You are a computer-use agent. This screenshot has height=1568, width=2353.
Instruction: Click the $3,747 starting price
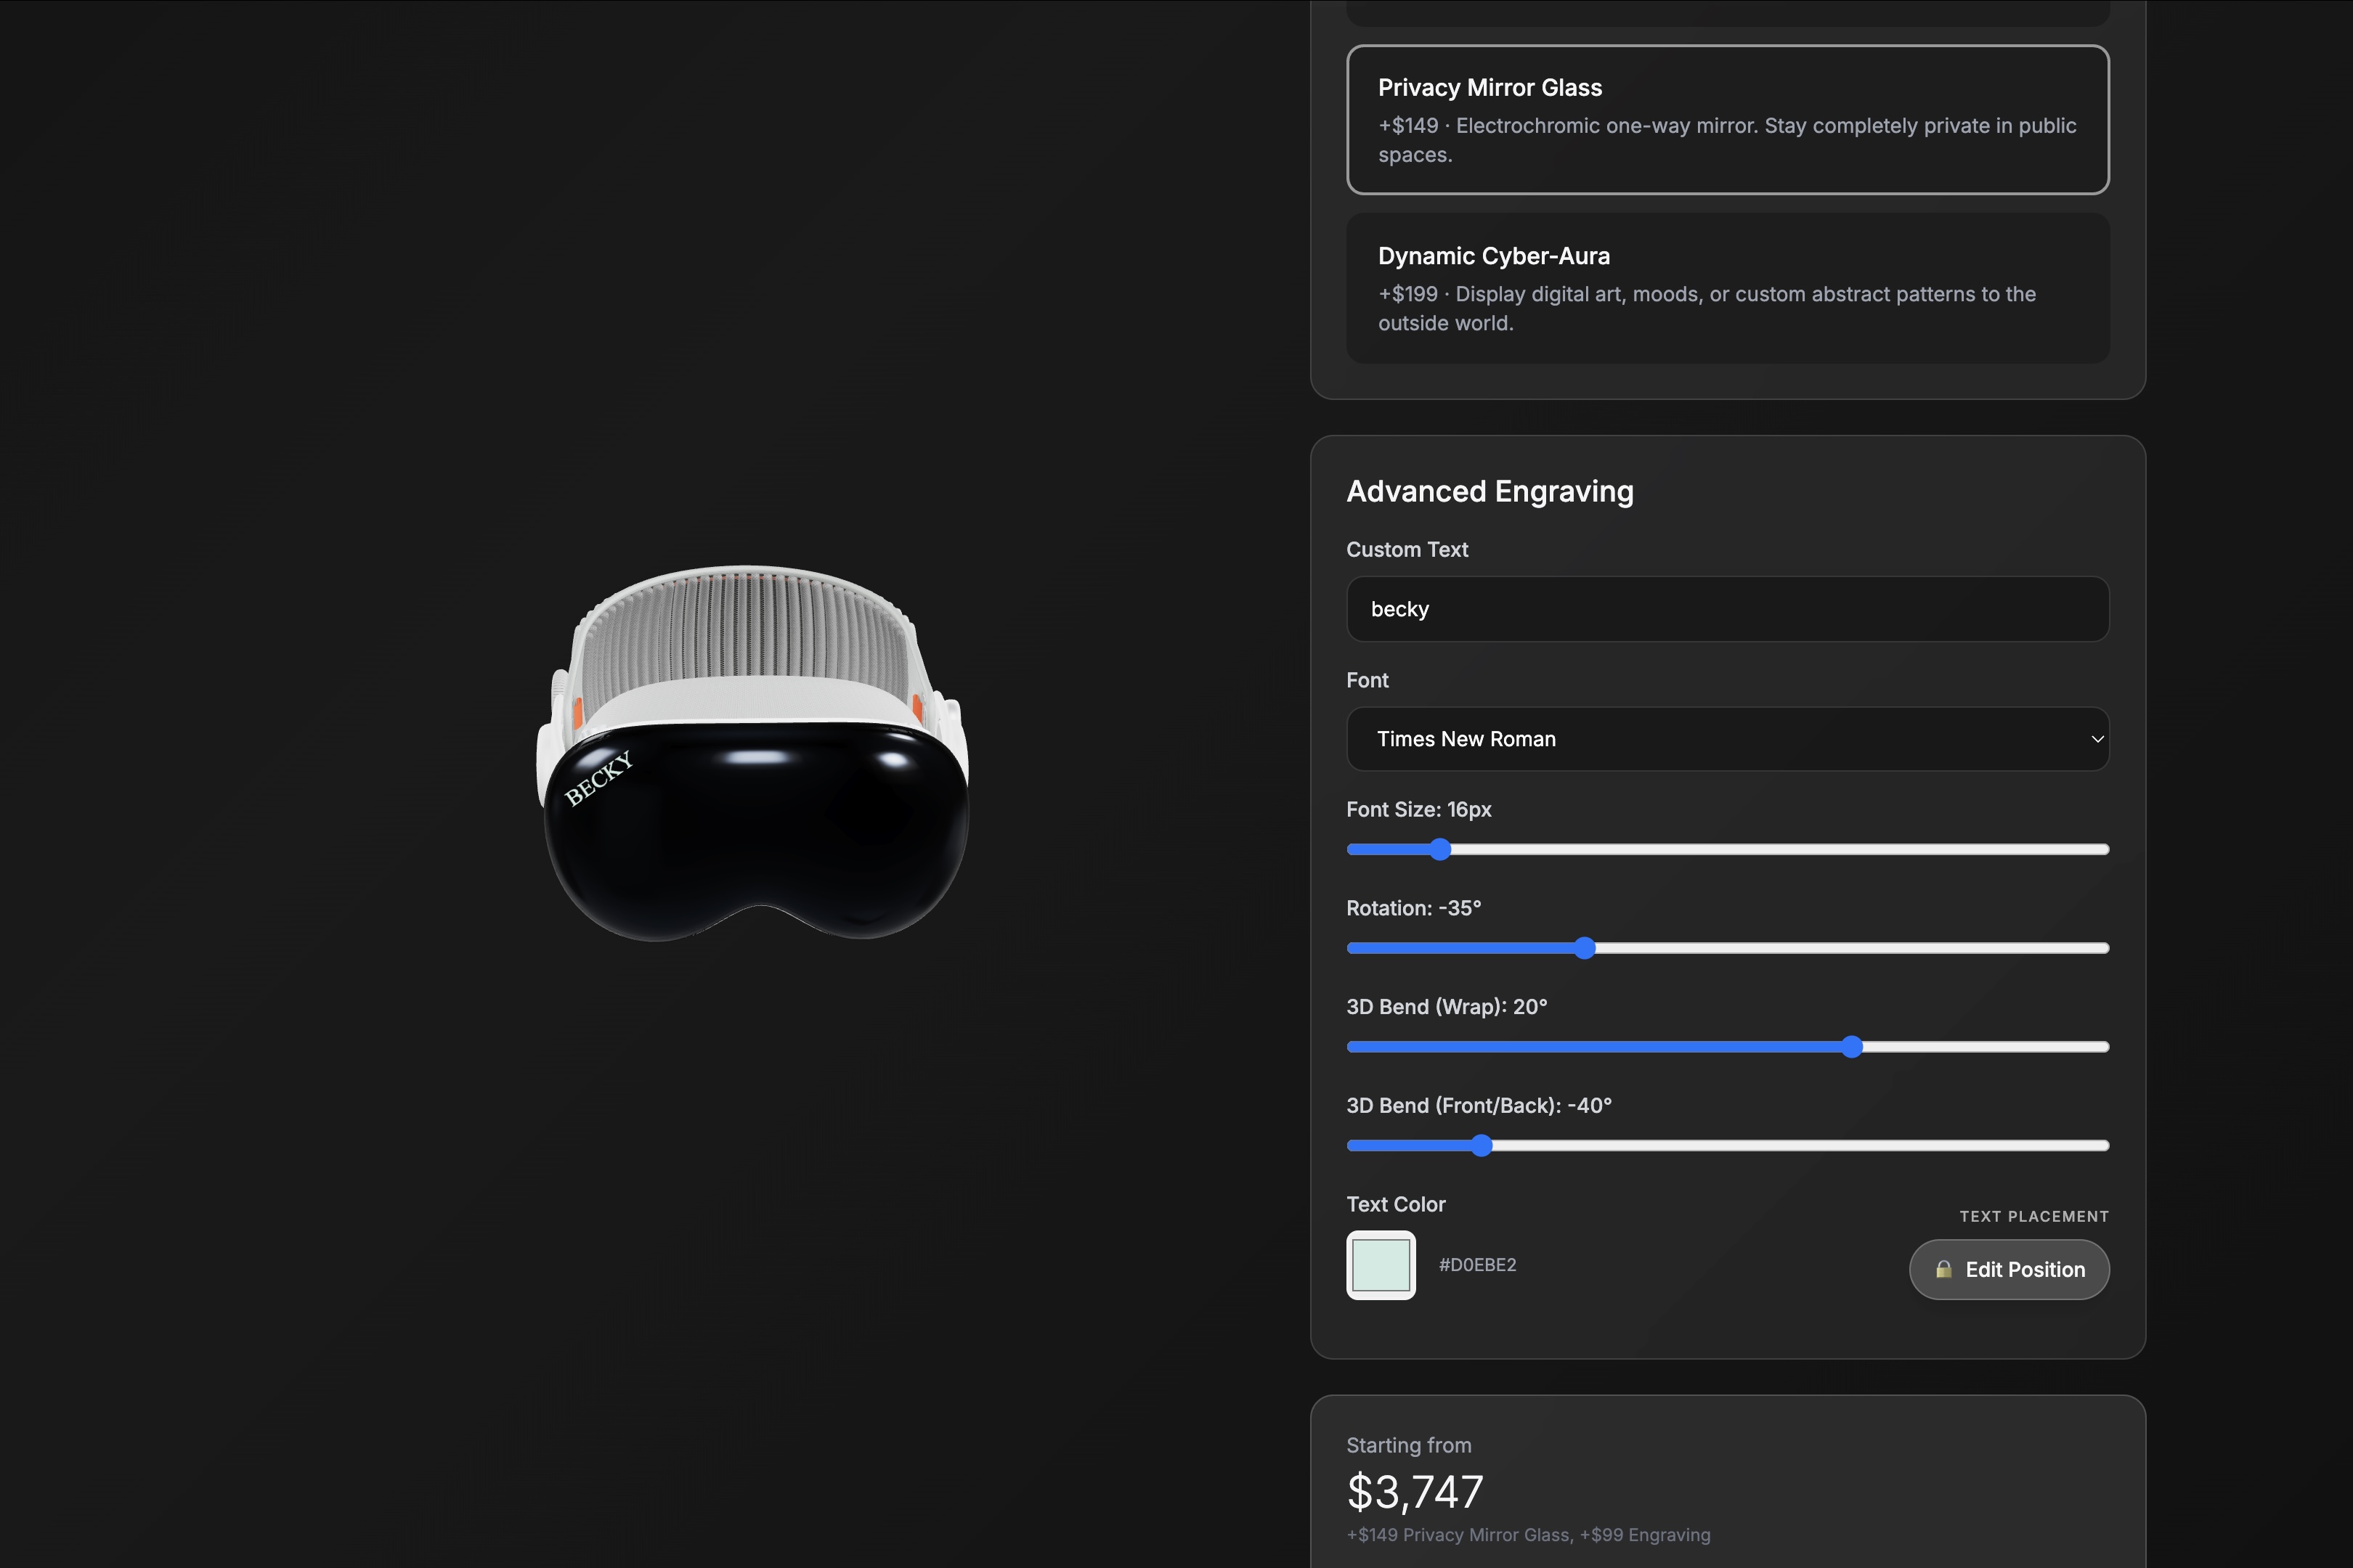[1415, 1492]
